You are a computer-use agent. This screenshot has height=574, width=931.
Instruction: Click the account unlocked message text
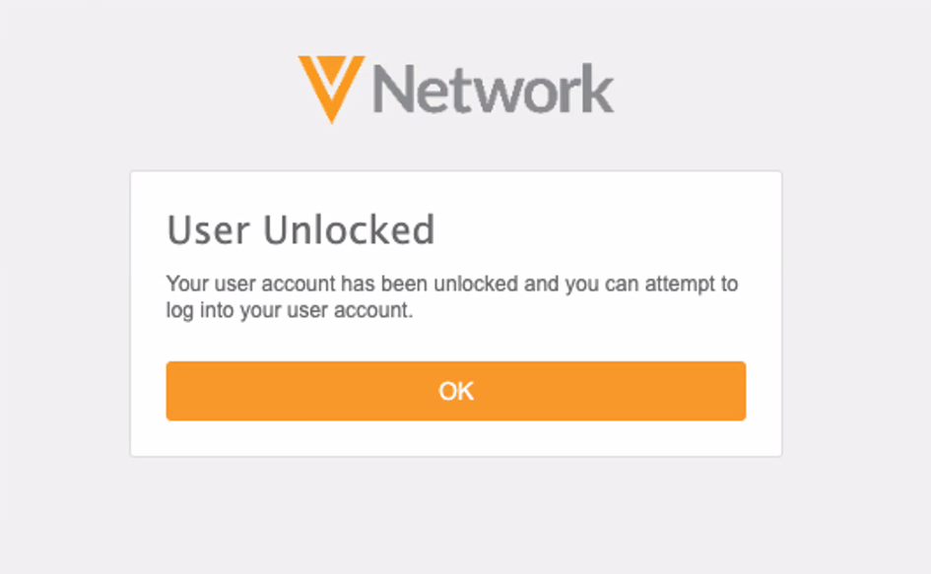coord(451,296)
